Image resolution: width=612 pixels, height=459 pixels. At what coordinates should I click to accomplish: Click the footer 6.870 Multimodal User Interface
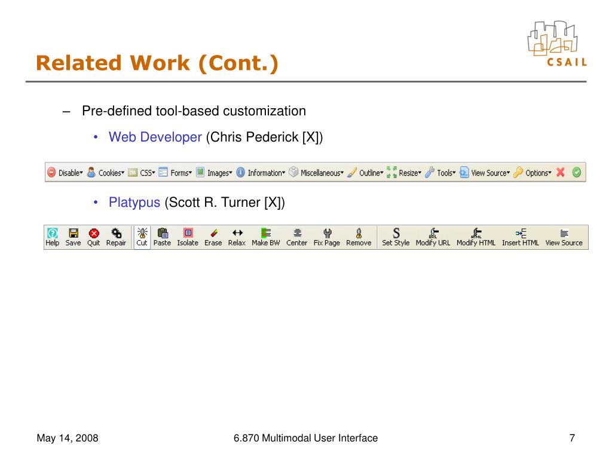(305, 438)
